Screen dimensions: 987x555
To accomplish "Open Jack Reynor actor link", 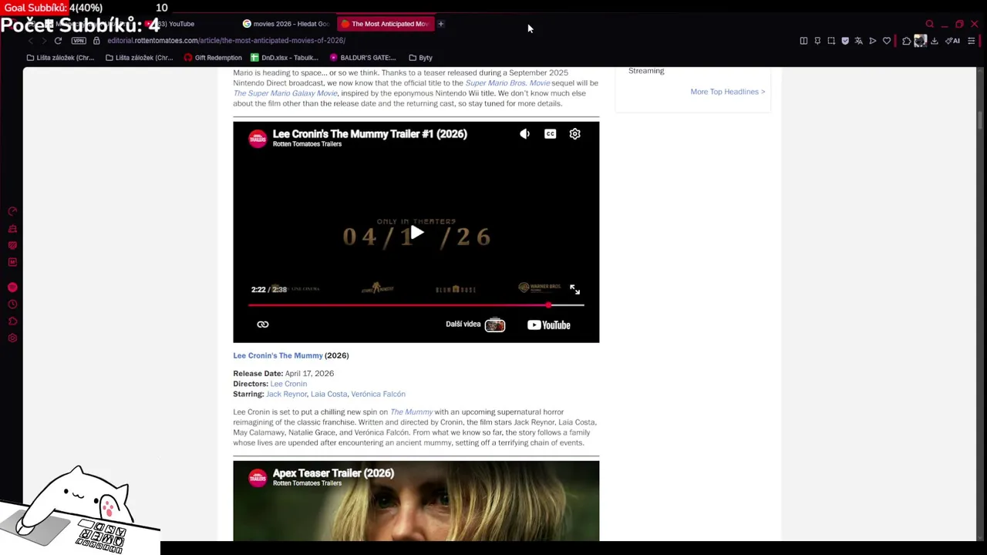I will pyautogui.click(x=286, y=394).
